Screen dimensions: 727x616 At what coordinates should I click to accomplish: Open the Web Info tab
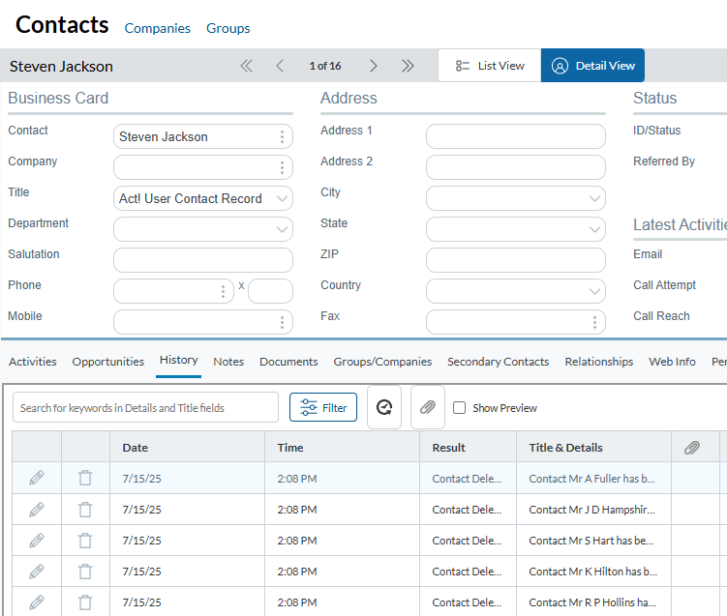click(x=672, y=362)
